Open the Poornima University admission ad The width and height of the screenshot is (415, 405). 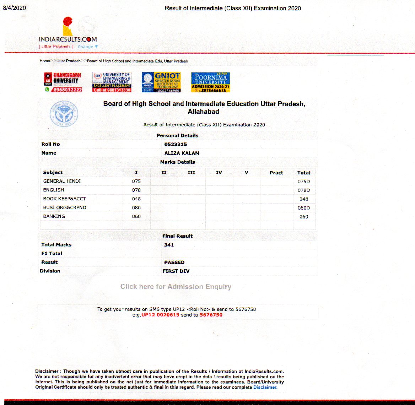point(210,82)
